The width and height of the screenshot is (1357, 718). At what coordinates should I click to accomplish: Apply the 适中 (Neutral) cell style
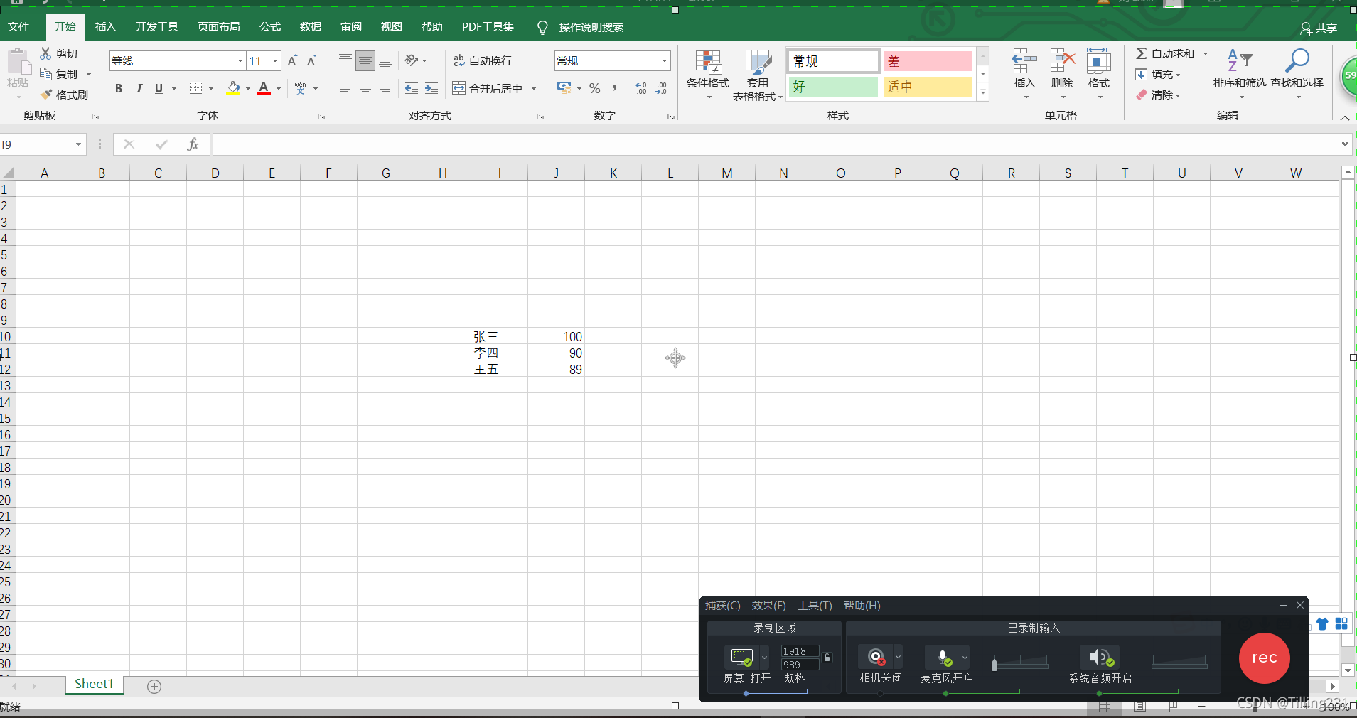[928, 87]
